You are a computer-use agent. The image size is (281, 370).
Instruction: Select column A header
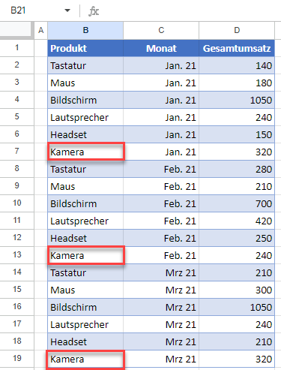tap(40, 30)
